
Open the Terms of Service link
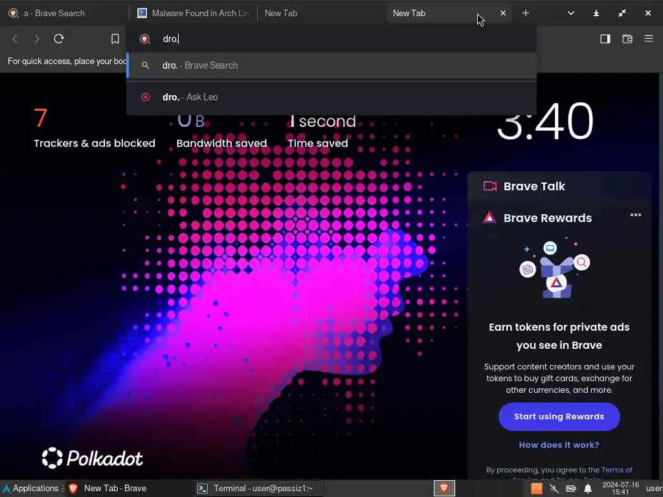[616, 470]
